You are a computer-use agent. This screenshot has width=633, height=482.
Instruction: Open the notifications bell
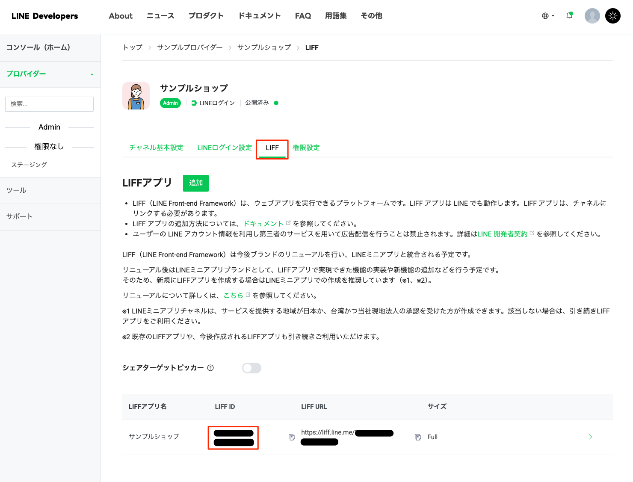tap(569, 15)
